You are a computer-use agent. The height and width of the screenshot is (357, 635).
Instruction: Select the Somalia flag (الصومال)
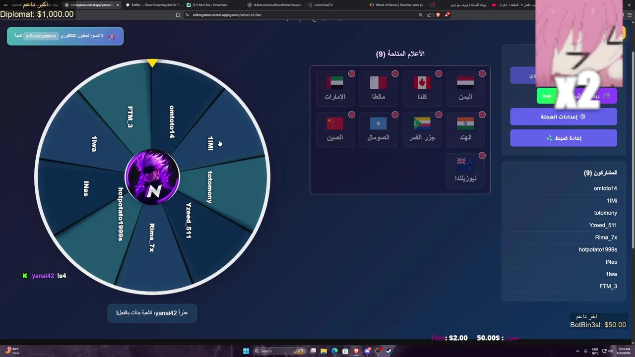(378, 129)
